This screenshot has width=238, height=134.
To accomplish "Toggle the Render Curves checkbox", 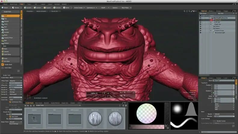I will (214, 121).
